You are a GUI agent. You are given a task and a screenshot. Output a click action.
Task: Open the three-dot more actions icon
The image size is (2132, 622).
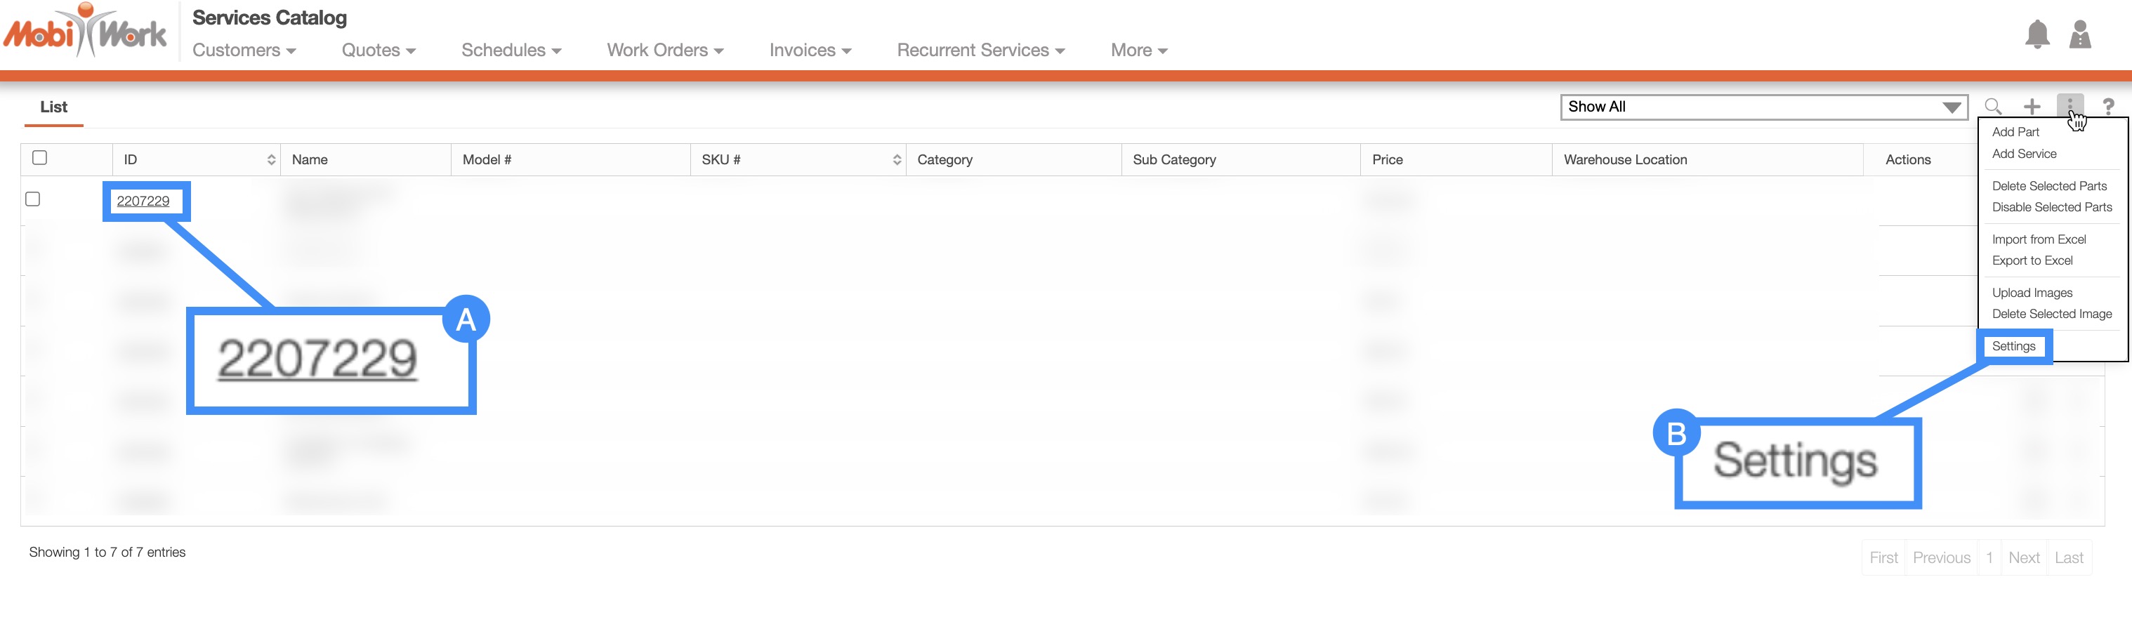tap(2069, 105)
